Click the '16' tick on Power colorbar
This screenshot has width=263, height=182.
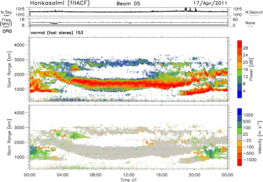click(245, 70)
